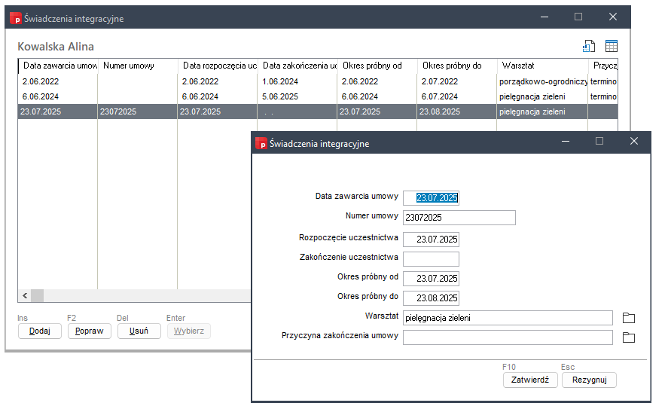The image size is (668, 409).
Task: Click the app logo in the main window title
Action: 15,18
